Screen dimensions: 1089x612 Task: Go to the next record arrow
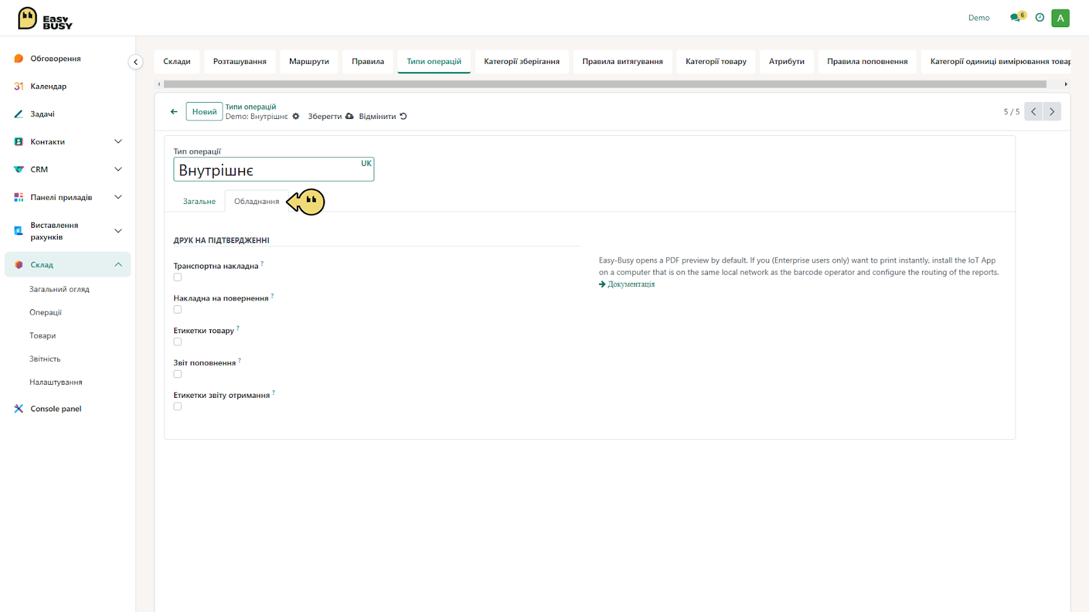click(1052, 112)
